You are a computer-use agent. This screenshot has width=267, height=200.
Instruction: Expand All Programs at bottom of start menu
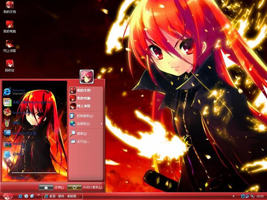[x=20, y=178]
